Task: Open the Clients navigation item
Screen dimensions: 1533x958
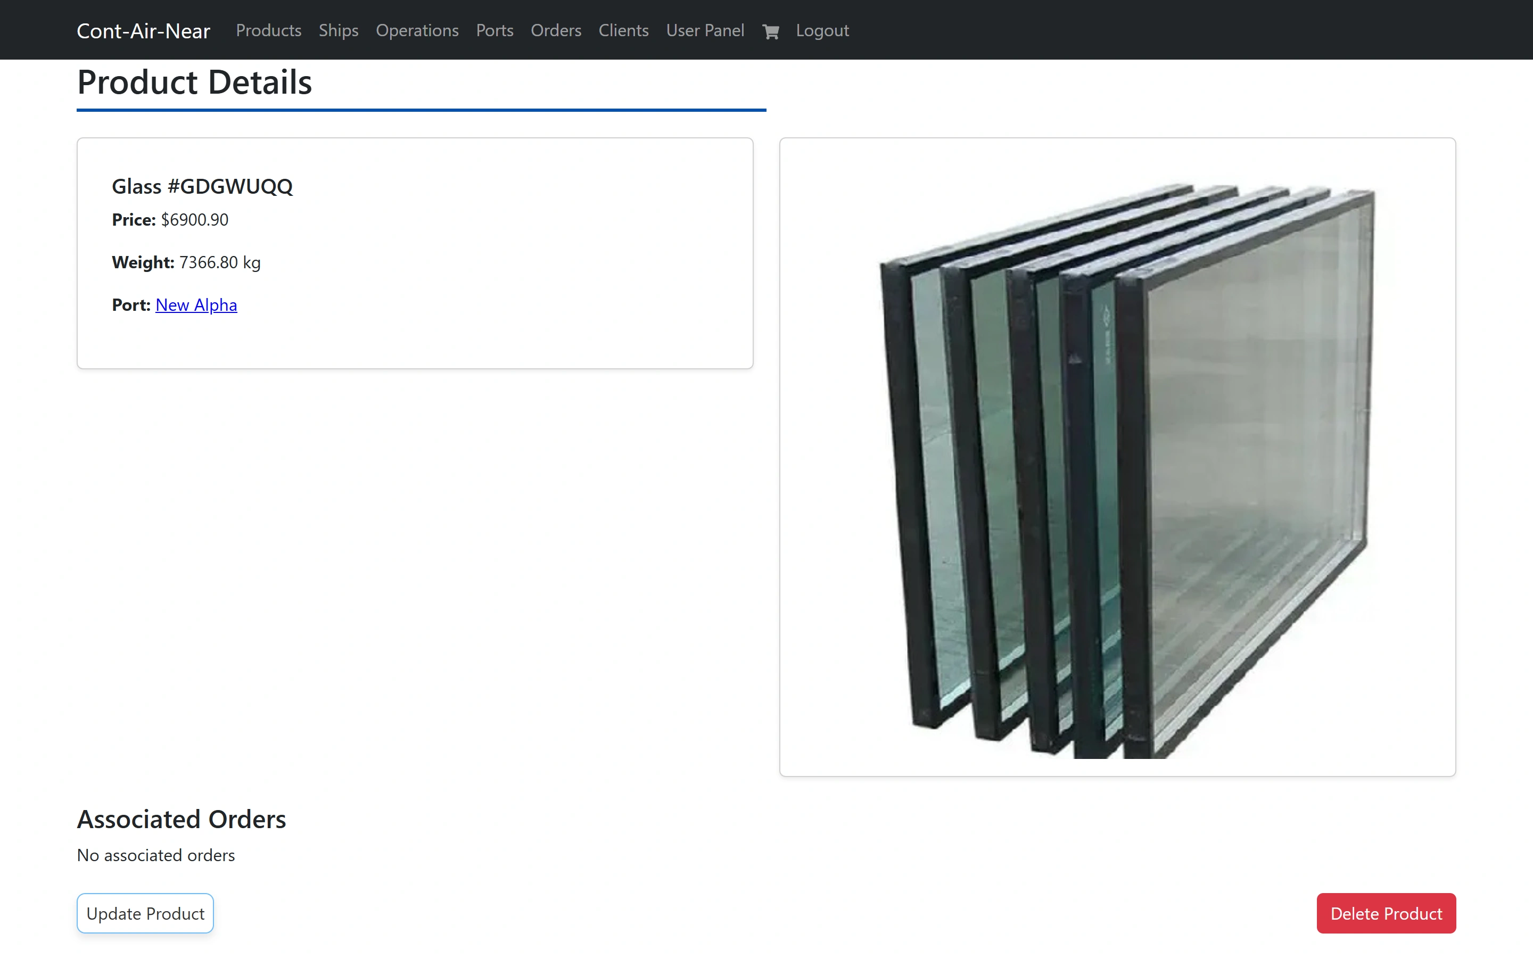Action: tap(623, 30)
